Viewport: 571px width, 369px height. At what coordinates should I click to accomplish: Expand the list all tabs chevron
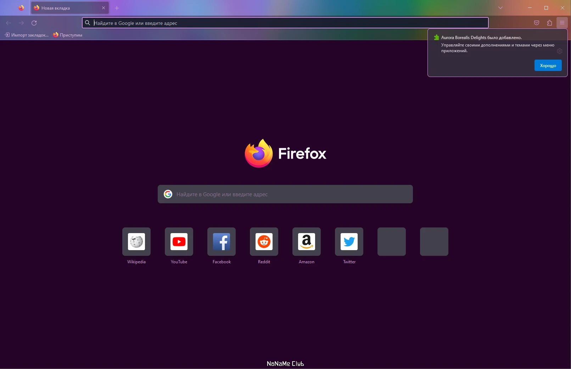tap(500, 8)
